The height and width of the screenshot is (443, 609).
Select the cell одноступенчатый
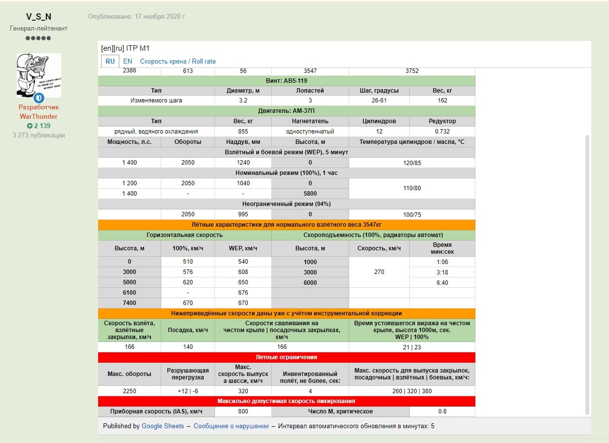[x=310, y=132]
